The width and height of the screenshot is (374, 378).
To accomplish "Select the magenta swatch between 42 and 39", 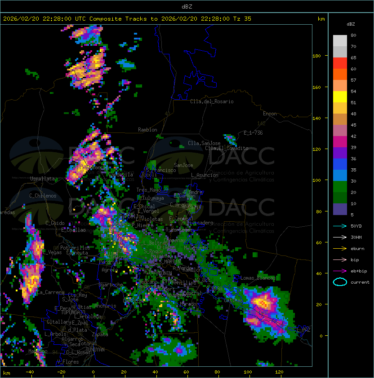I will tap(340, 142).
